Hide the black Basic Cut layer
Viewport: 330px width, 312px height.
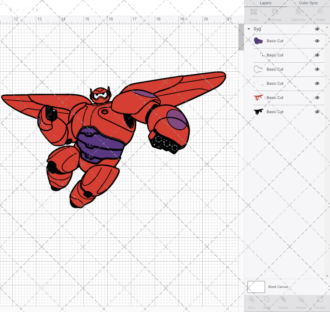coord(317,112)
